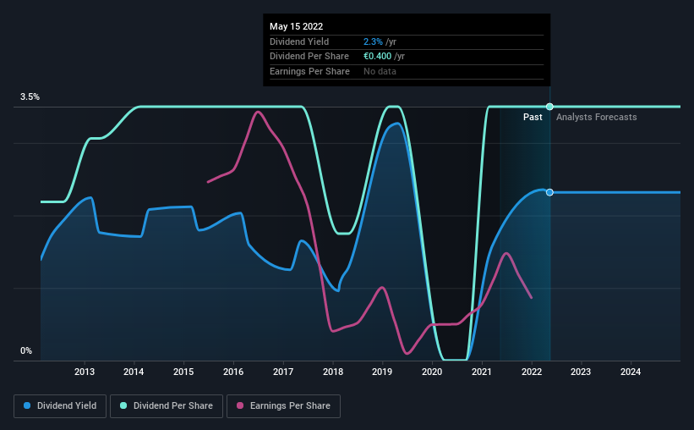Toggle the Earnings Per Share legend button
Image resolution: width=694 pixels, height=430 pixels.
coord(283,406)
